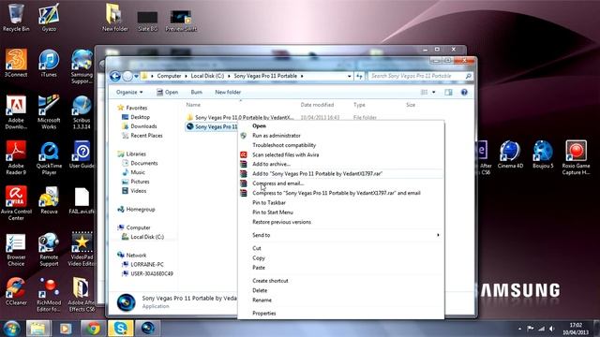This screenshot has height=337, width=600.
Task: Launch Remote Support desktop shortcut
Action: point(49,249)
